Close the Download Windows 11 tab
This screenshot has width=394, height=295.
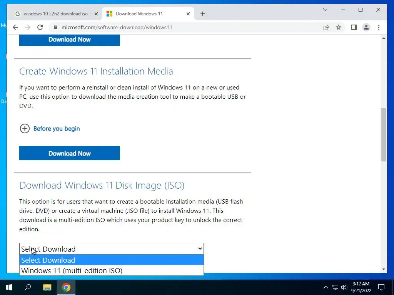tap(188, 14)
